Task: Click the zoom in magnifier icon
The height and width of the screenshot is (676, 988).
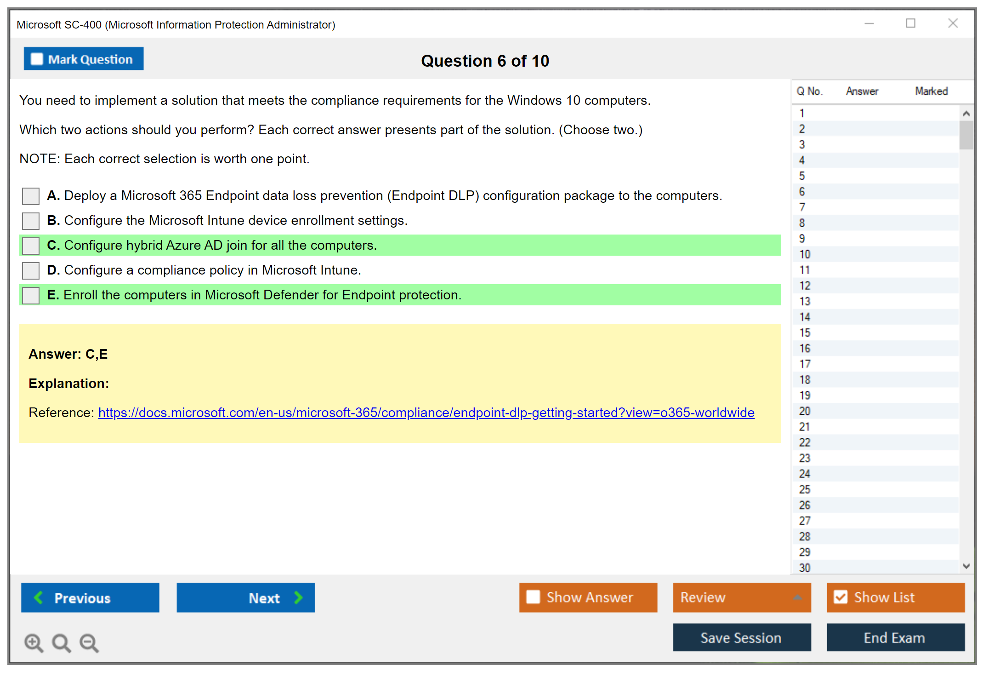Action: tap(33, 642)
